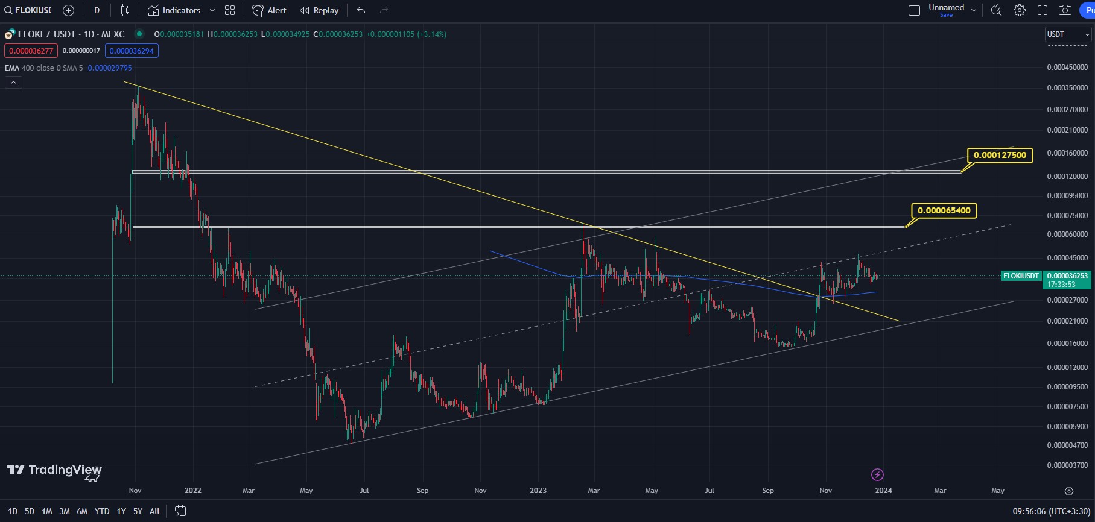Expand favorite indicators dropdown arrow
Screen dimensions: 1095x522
(212, 10)
